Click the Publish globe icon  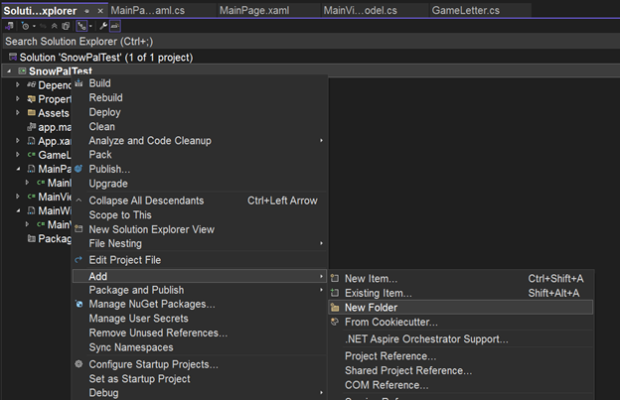click(x=78, y=169)
